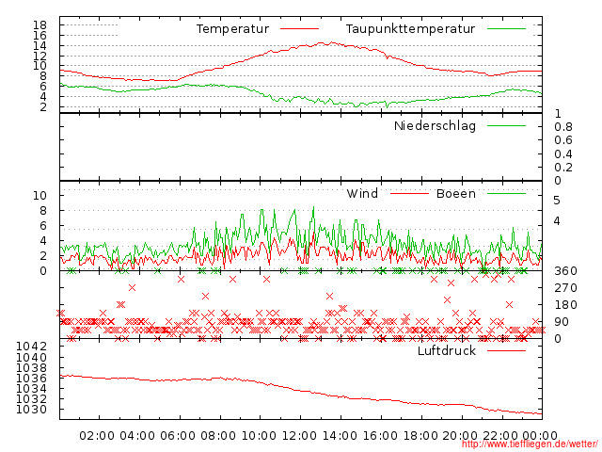This screenshot has height=452, width=602.
Task: Click the 270 wind direction axis value
Action: 565,288
